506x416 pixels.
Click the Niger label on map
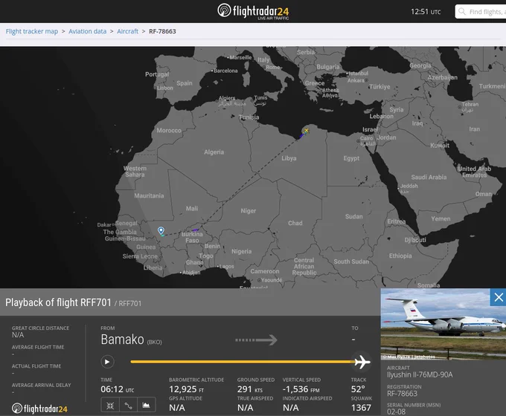pyautogui.click(x=248, y=211)
